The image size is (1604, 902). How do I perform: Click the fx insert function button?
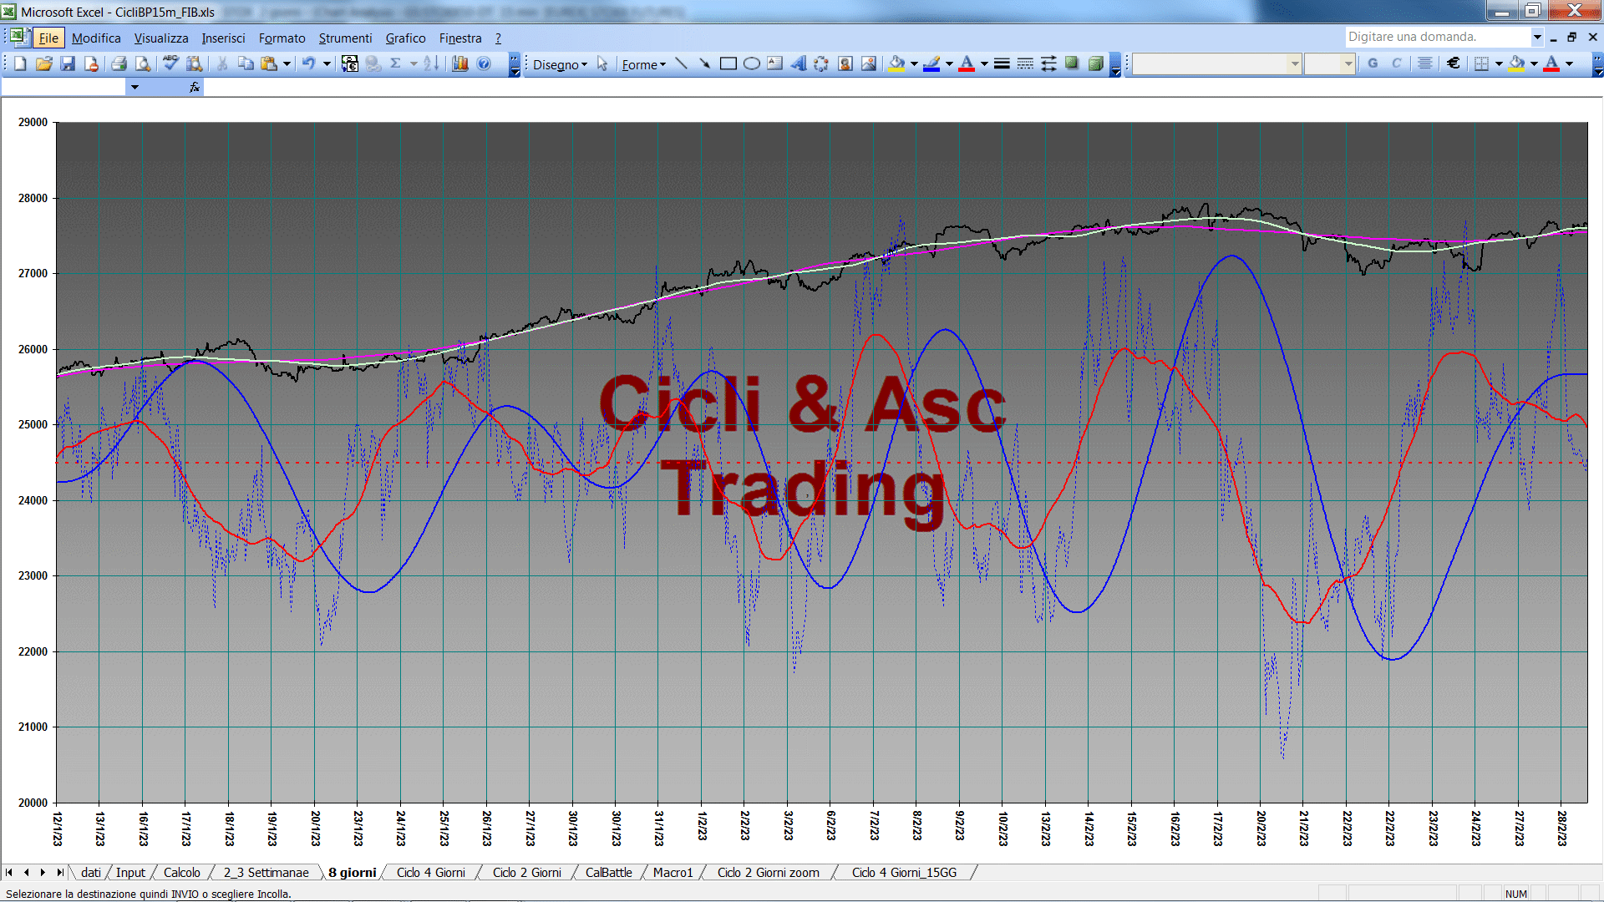195,87
